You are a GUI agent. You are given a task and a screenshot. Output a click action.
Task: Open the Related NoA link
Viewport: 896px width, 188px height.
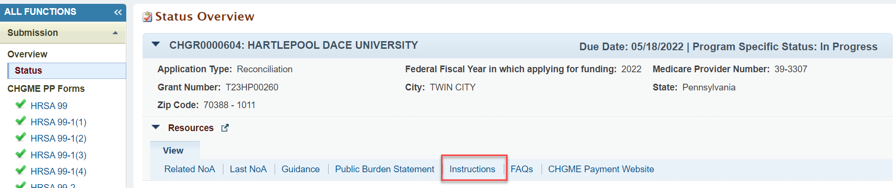[189, 169]
